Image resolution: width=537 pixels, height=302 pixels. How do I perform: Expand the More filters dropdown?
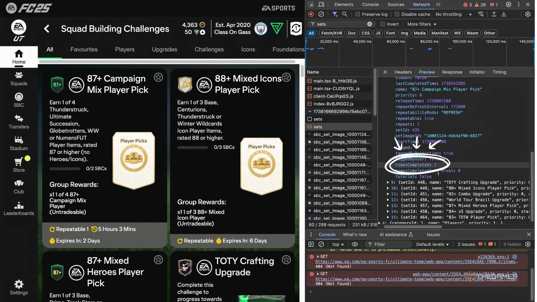[x=421, y=24]
